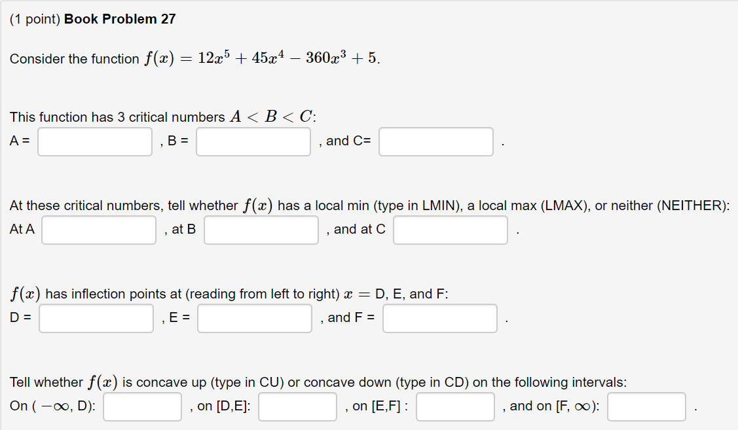
Task: Click the input field for critical number C
Action: (435, 141)
